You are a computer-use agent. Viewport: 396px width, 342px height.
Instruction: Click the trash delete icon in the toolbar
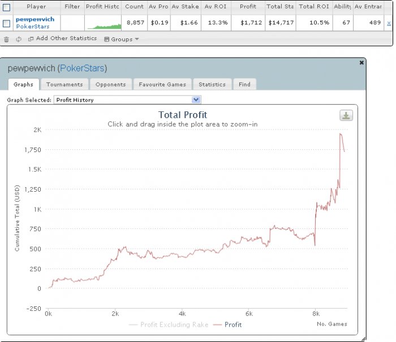(7, 40)
